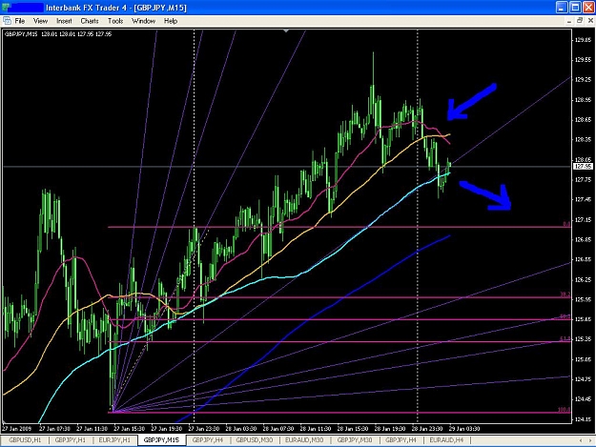Open the Charts menu
Image resolution: width=596 pixels, height=447 pixels.
pyautogui.click(x=90, y=21)
